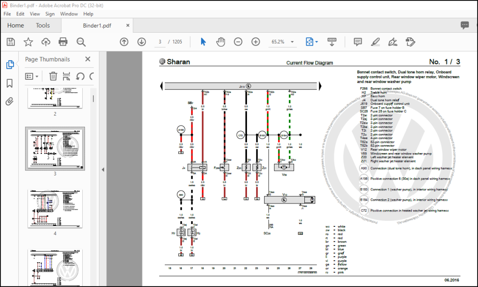Click the 65.2% zoom value field
The height and width of the screenshot is (287, 478).
278,42
